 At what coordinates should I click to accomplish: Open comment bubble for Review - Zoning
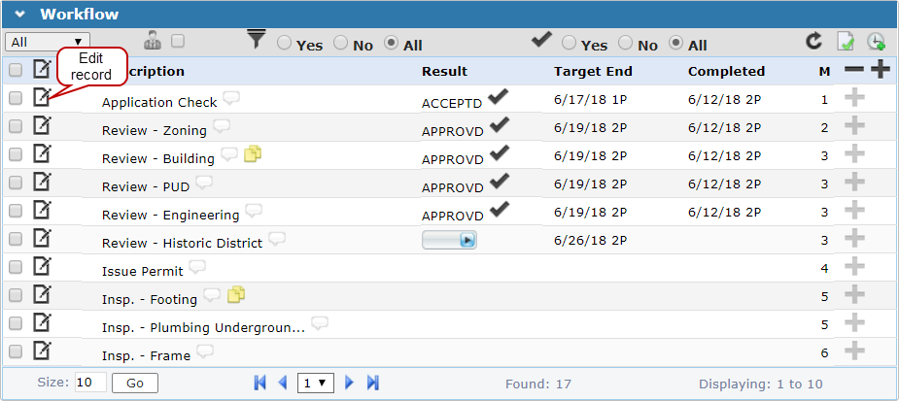coord(222,125)
